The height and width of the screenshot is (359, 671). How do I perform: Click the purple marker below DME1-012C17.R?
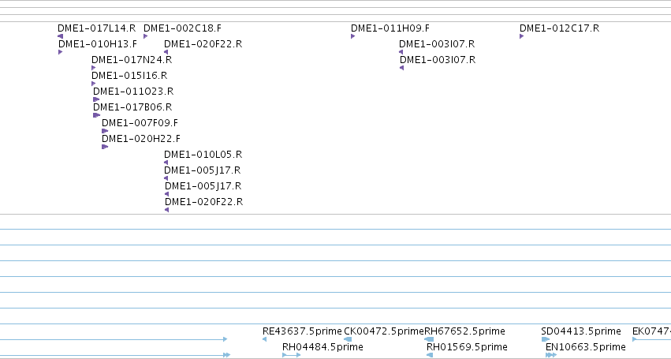point(522,36)
